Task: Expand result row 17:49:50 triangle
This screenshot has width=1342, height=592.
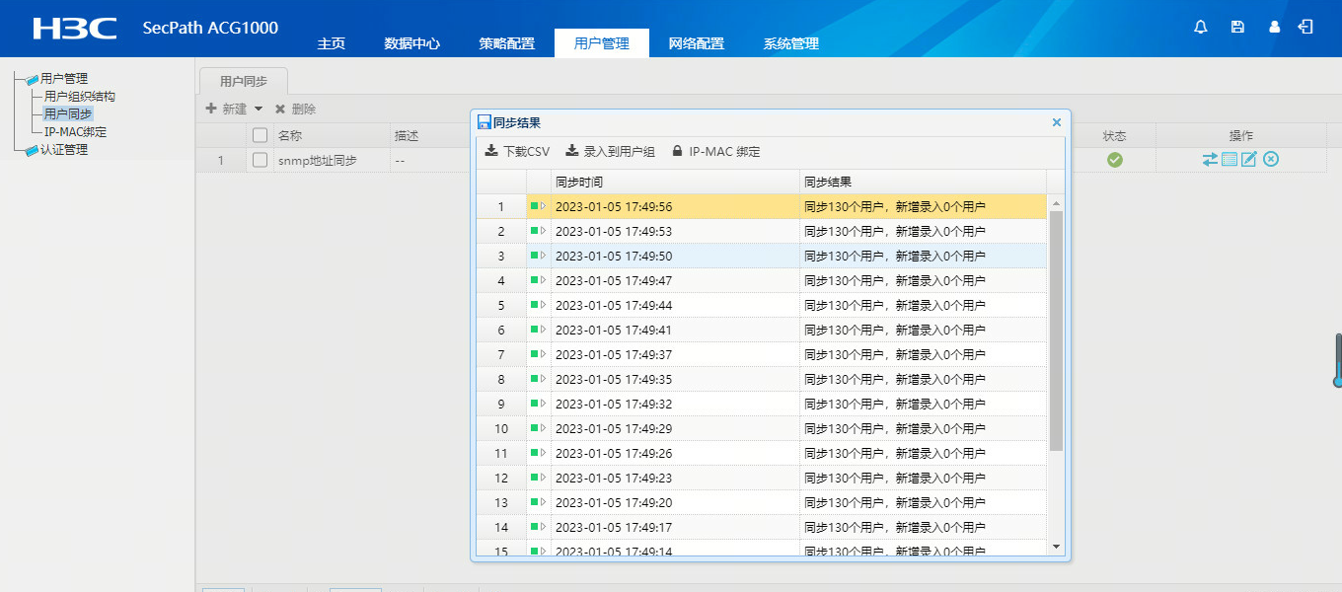Action: click(x=543, y=256)
